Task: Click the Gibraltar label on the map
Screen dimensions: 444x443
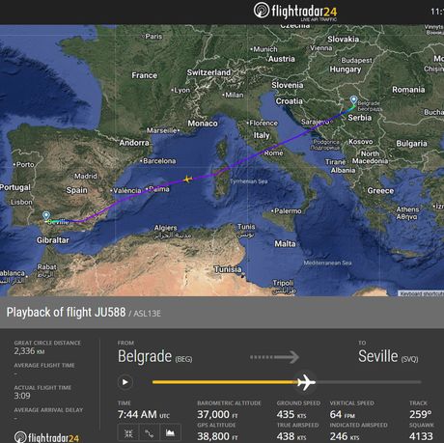Action: [52, 240]
